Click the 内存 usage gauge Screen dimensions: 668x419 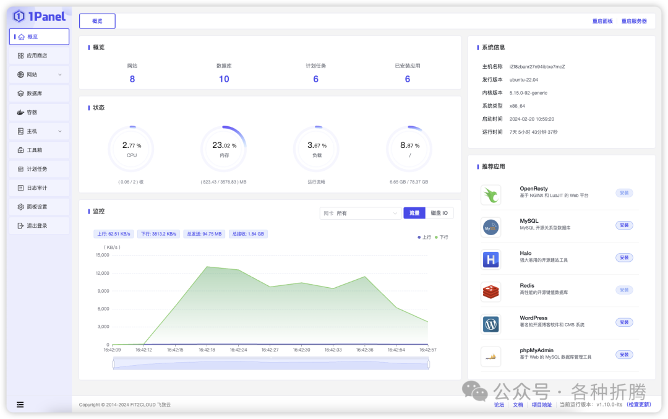click(224, 149)
